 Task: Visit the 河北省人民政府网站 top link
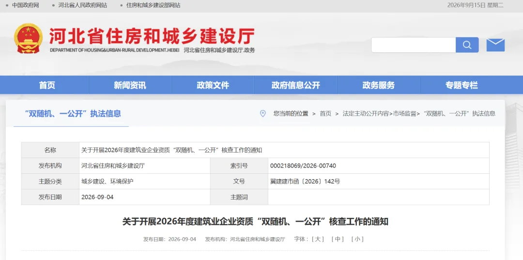point(83,5)
